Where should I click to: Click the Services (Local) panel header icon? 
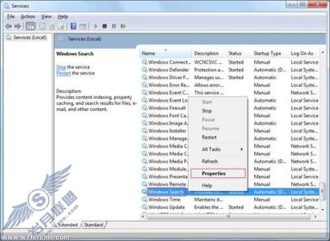tap(61, 39)
